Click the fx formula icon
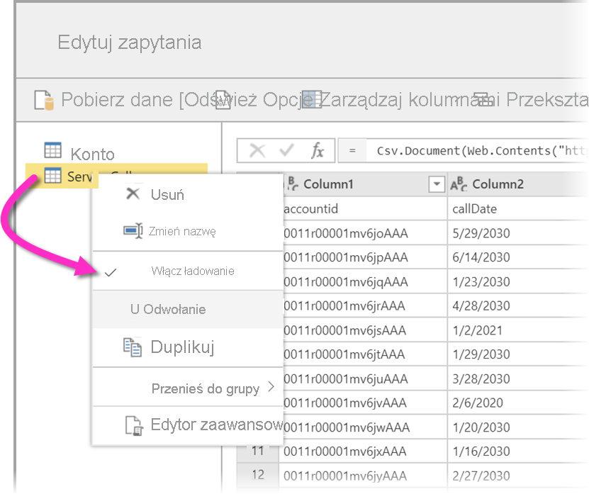Screen dimensions: 589x494 pyautogui.click(x=318, y=150)
